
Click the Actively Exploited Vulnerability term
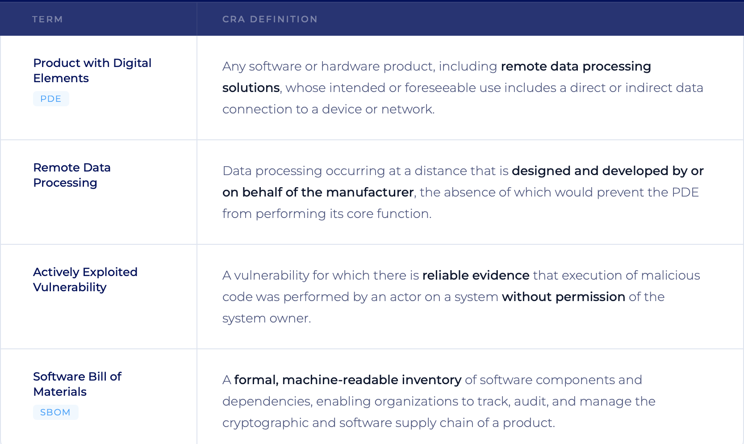[x=85, y=280]
